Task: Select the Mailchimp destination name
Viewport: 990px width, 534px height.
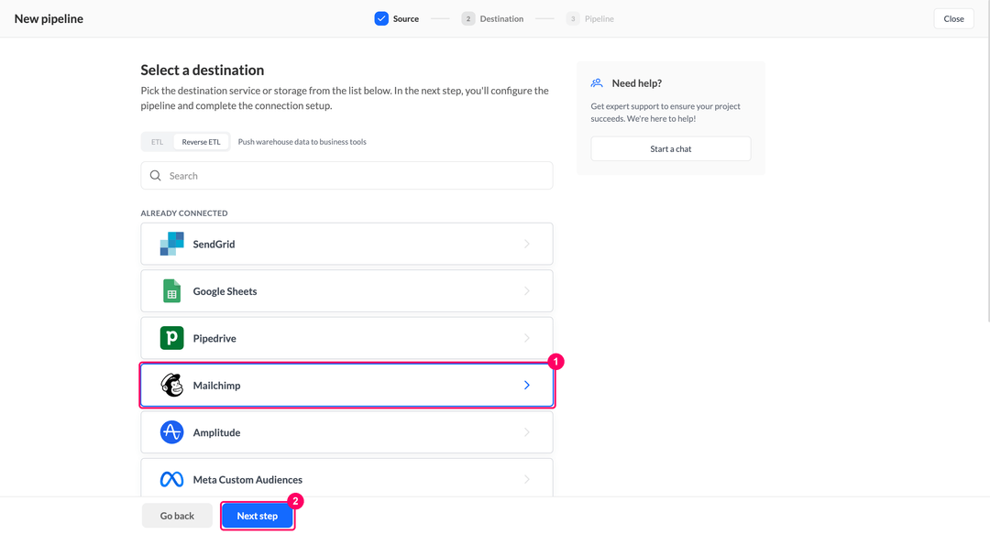Action: click(x=216, y=386)
